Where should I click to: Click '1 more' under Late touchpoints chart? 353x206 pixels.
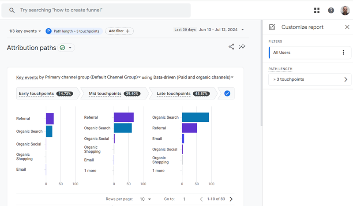tap(158, 171)
